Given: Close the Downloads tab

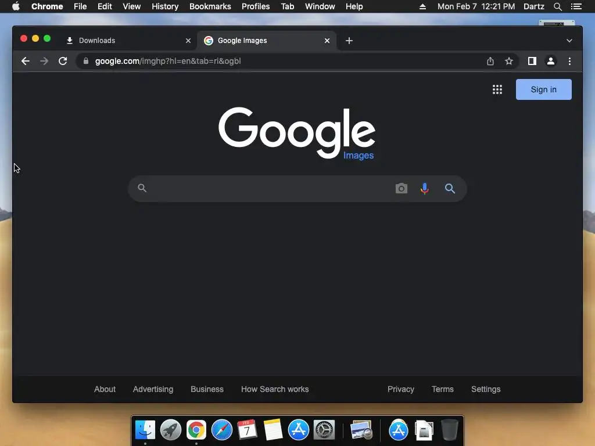Looking at the screenshot, I should click(188, 41).
